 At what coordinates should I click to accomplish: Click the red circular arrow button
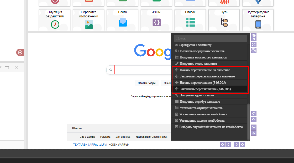tap(20, 52)
